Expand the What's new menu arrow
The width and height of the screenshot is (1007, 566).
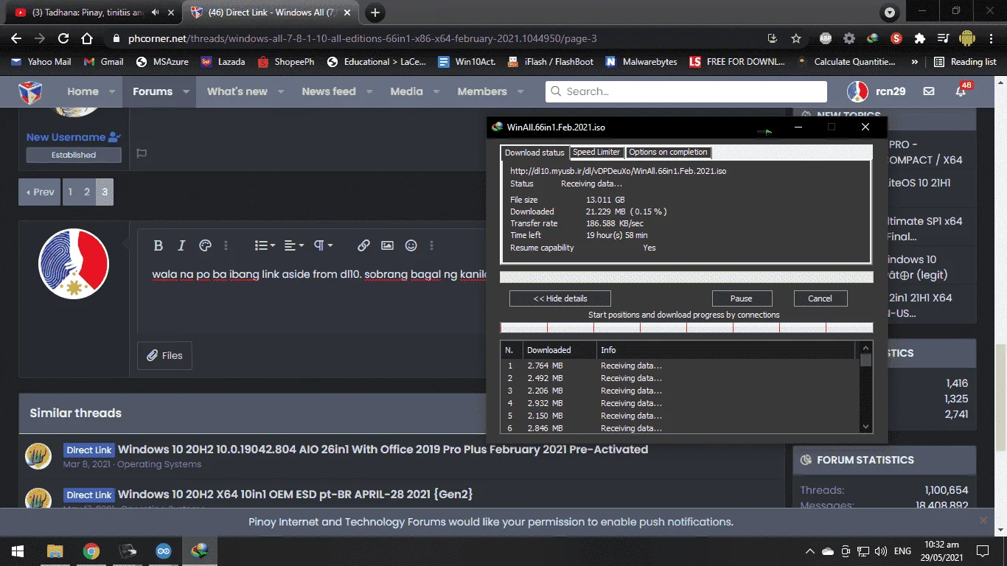[x=281, y=91]
